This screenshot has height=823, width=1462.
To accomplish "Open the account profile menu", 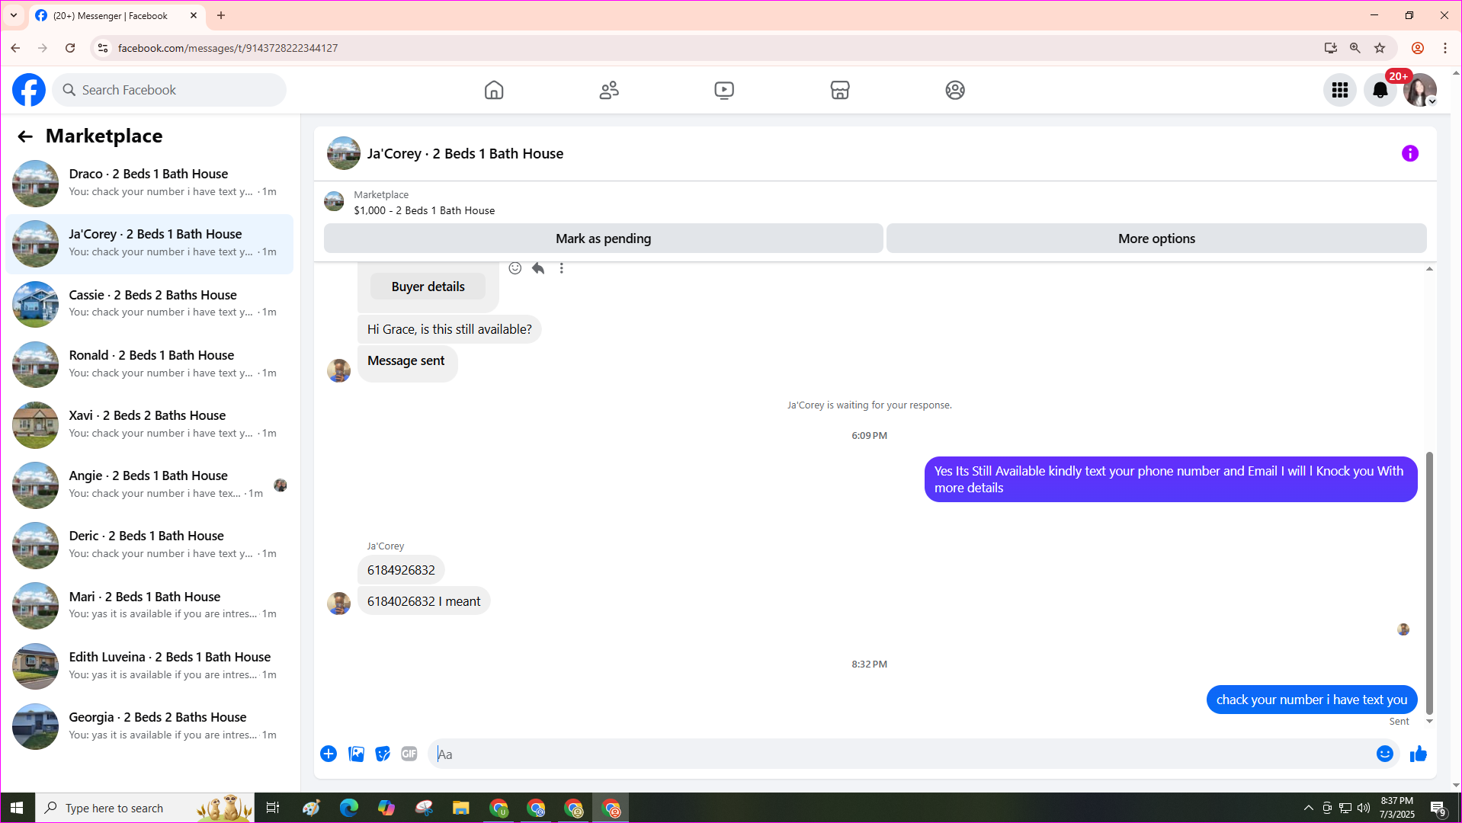I will click(x=1420, y=90).
